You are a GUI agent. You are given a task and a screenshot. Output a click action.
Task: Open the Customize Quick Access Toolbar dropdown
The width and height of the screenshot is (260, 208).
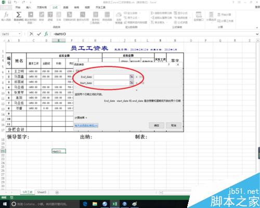(x=31, y=3)
